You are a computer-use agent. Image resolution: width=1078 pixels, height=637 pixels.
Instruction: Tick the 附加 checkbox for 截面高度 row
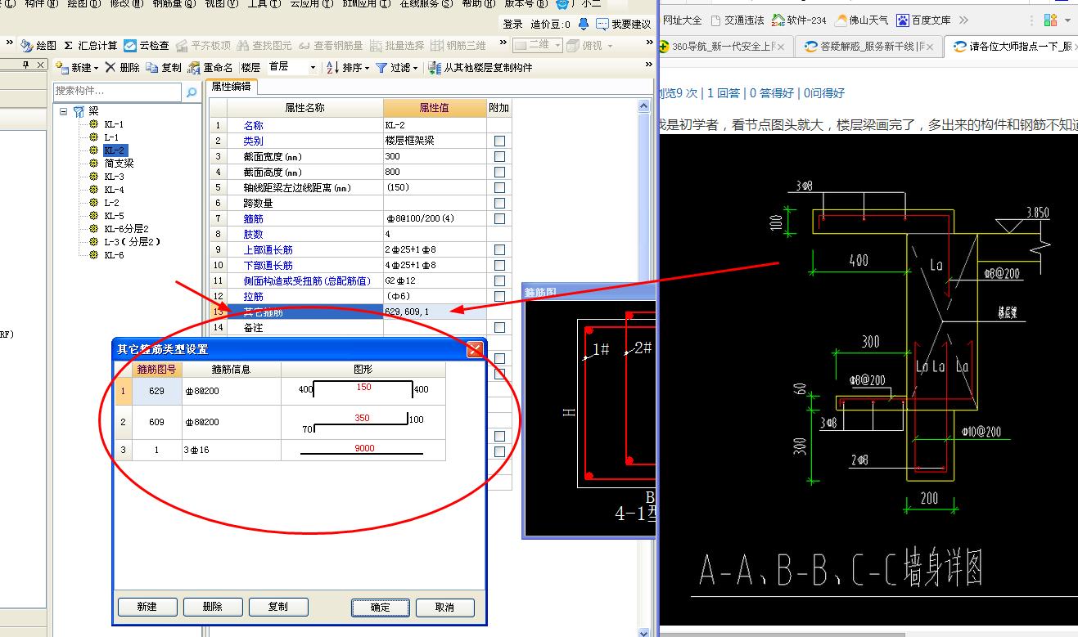pos(499,172)
